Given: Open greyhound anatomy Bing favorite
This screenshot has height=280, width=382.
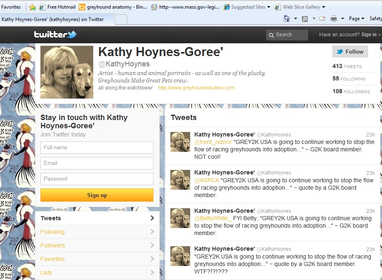Looking at the screenshot, I should 113,7.
